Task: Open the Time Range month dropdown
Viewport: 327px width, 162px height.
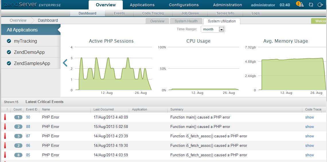Action: pos(213,29)
